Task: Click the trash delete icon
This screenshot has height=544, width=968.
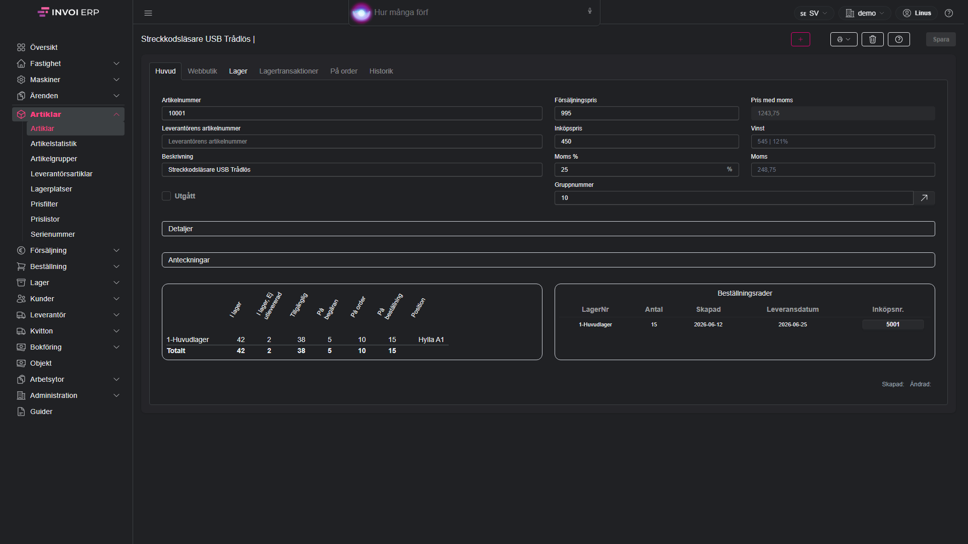Action: 873,39
